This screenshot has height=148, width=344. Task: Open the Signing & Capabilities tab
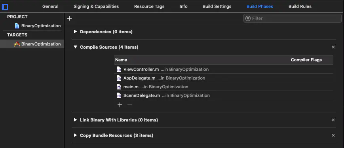pos(96,7)
